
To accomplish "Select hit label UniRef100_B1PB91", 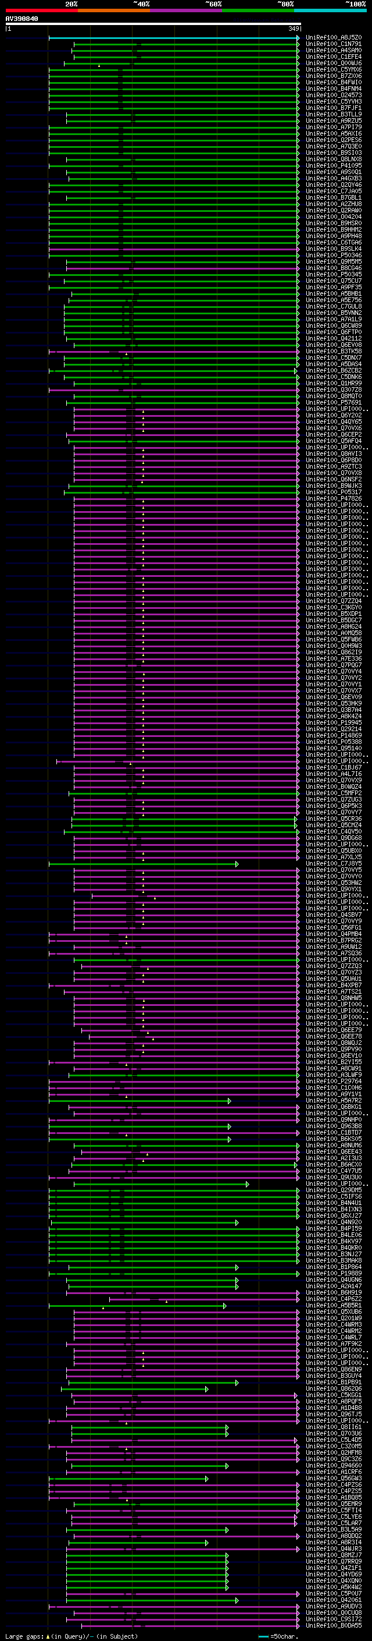I will [334, 1383].
